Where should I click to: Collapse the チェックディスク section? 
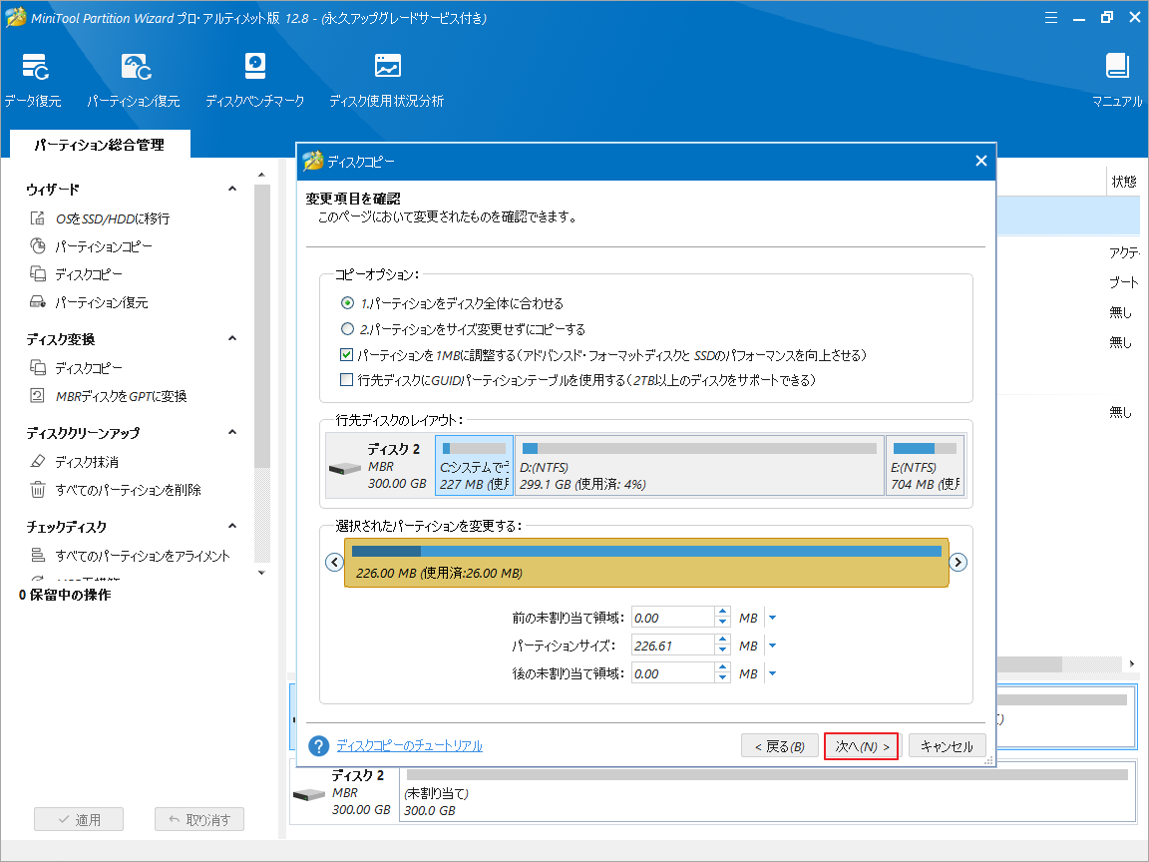coord(232,527)
